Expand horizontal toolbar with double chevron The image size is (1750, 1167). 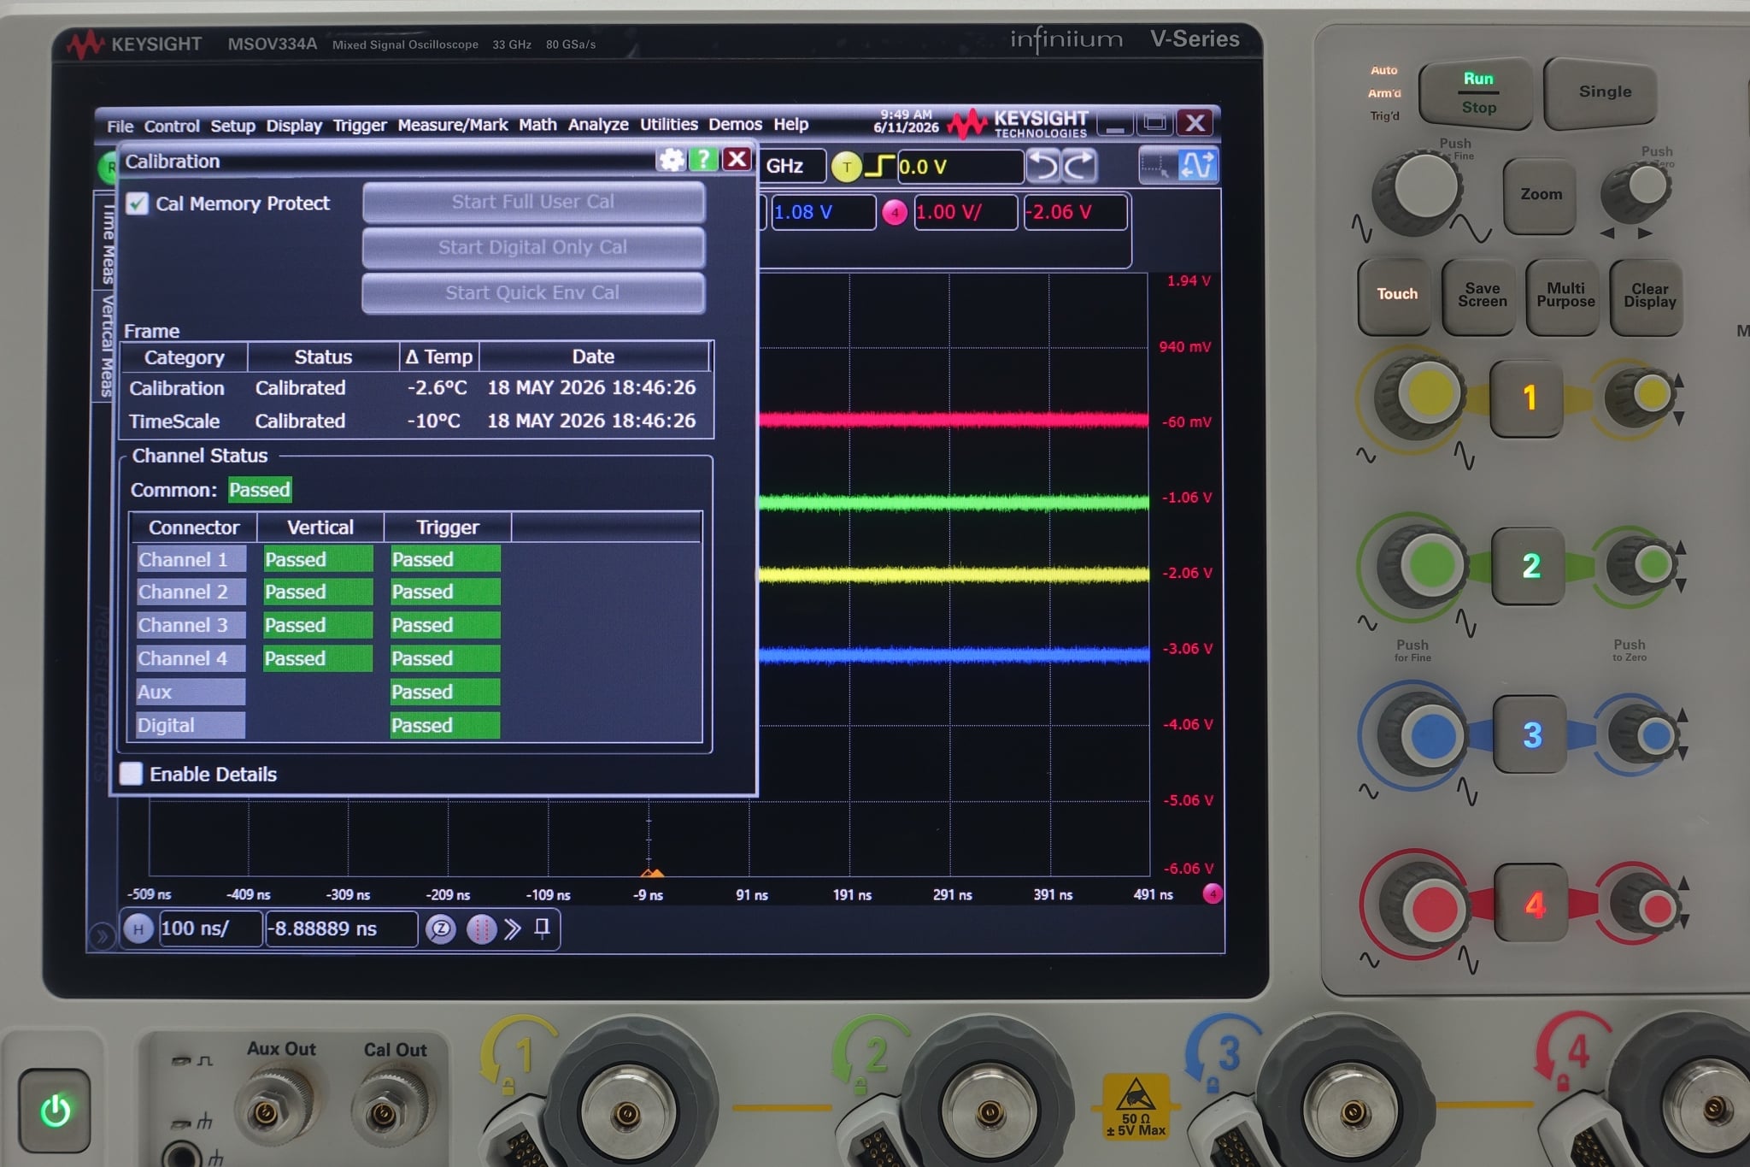pos(513,929)
